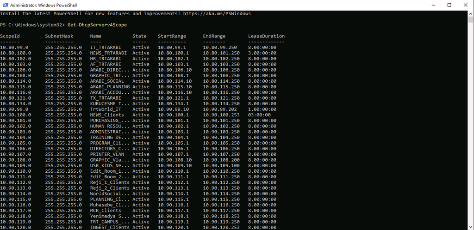Click lease duration 03:00:00
Image resolution: width=474 pixels, height=230 pixels.
(259, 115)
